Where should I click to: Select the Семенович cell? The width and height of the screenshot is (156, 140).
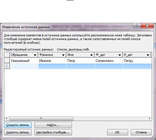109,61
